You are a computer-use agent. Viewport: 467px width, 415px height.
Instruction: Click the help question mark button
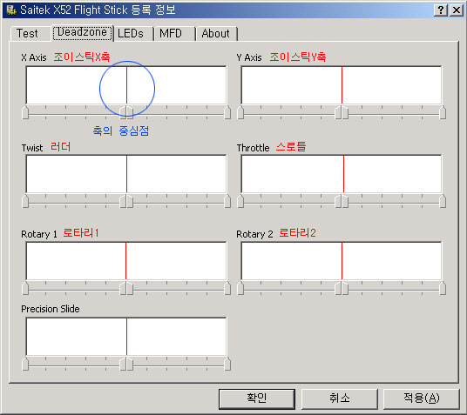click(441, 10)
